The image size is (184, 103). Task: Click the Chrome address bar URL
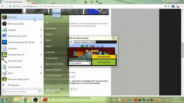click(x=45, y=6)
